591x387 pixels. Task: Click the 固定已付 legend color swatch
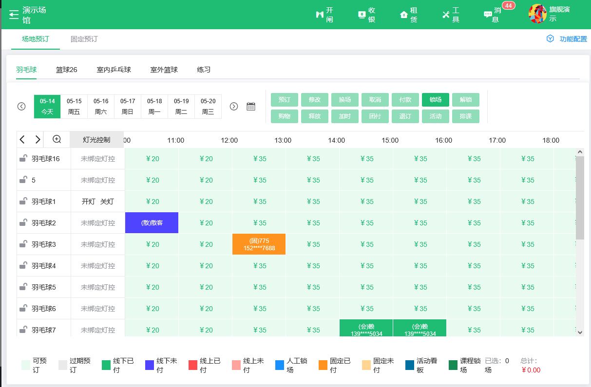[x=323, y=365]
